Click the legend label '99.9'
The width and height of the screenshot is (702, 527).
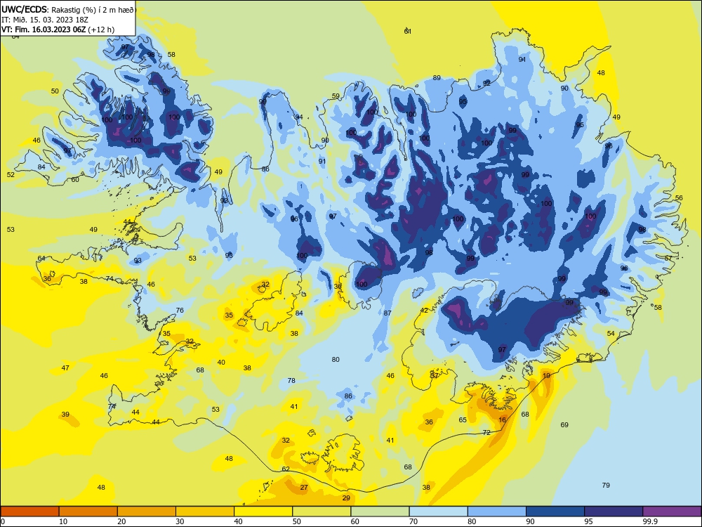coord(650,521)
